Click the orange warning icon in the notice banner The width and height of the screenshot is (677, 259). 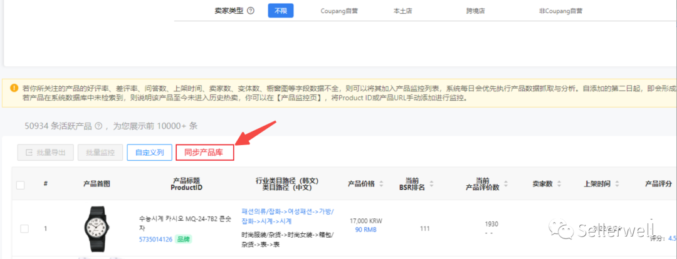(x=14, y=88)
